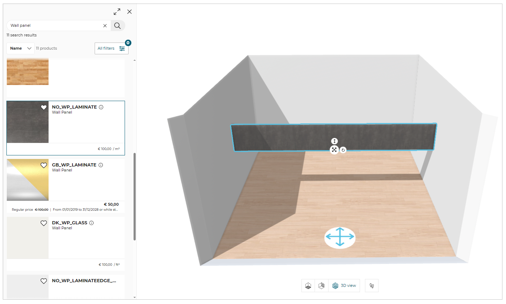Enter first-person walk mode footprints icon

(371, 286)
